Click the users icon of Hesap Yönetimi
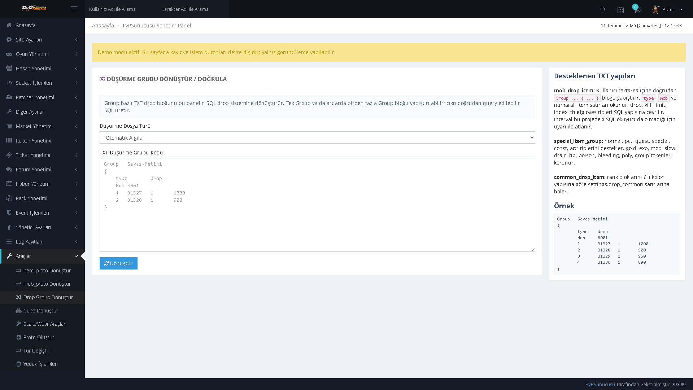This screenshot has height=390, width=693. 9,69
